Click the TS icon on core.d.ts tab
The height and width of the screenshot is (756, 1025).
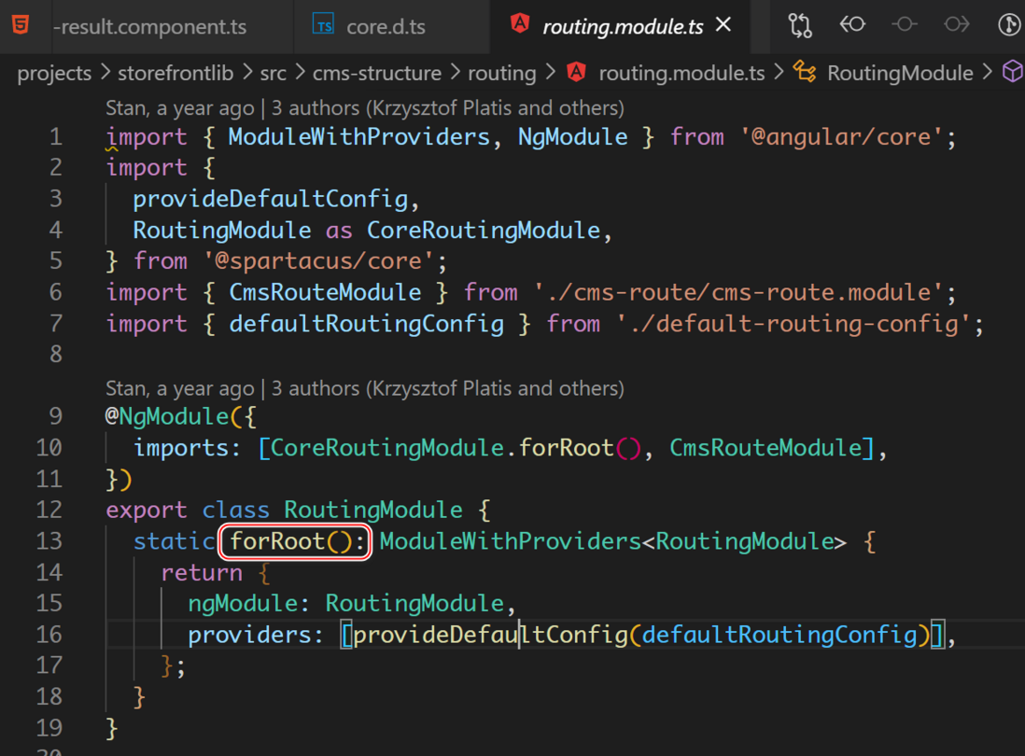(324, 24)
